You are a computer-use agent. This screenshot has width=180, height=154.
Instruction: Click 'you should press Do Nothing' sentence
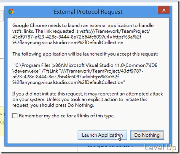click(x=53, y=105)
